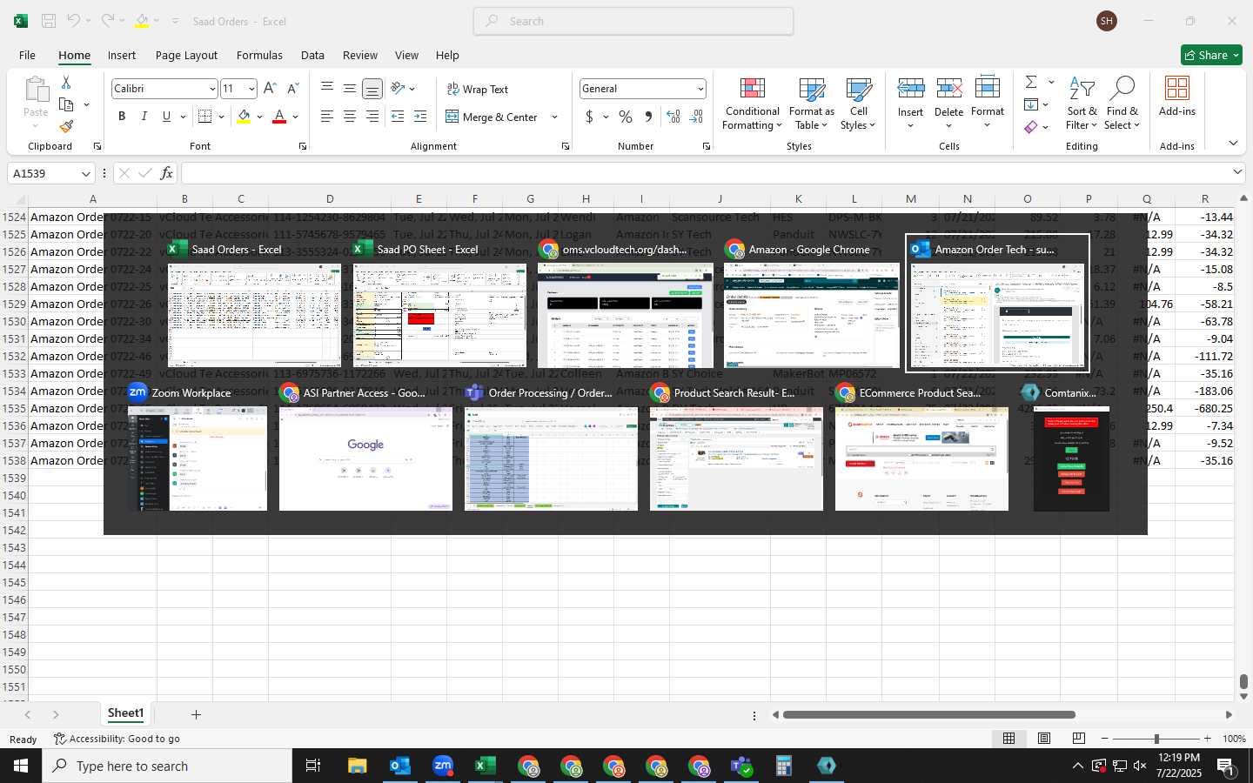The image size is (1253, 783).
Task: Click the Cut scissors icon
Action: (66, 82)
